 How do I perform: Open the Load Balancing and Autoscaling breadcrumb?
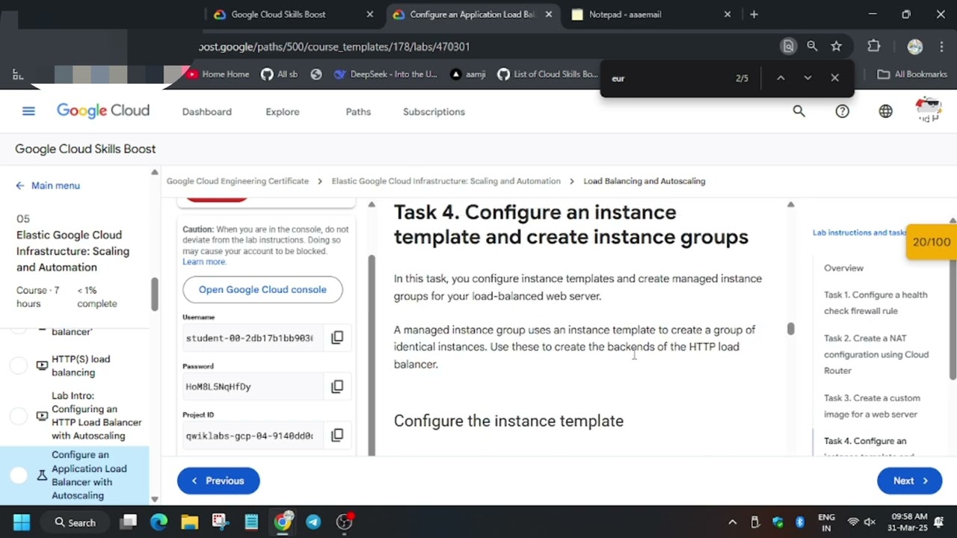pyautogui.click(x=644, y=181)
